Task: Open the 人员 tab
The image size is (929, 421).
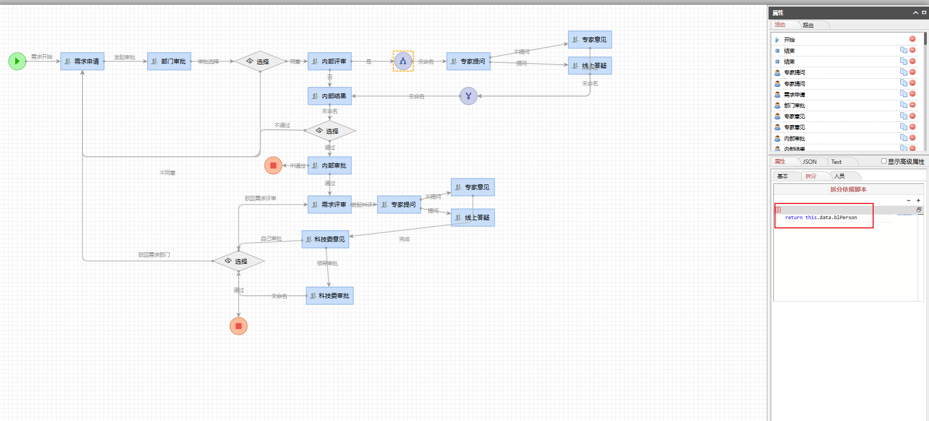Action: coord(840,176)
